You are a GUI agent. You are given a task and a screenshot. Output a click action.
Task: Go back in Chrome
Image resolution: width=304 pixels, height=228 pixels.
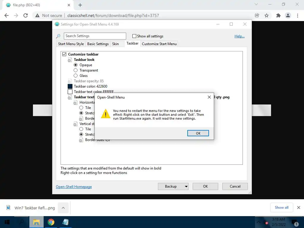(7, 15)
